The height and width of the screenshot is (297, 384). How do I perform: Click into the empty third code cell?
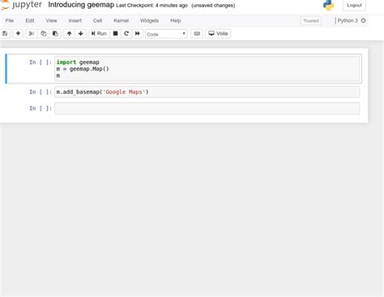click(207, 108)
